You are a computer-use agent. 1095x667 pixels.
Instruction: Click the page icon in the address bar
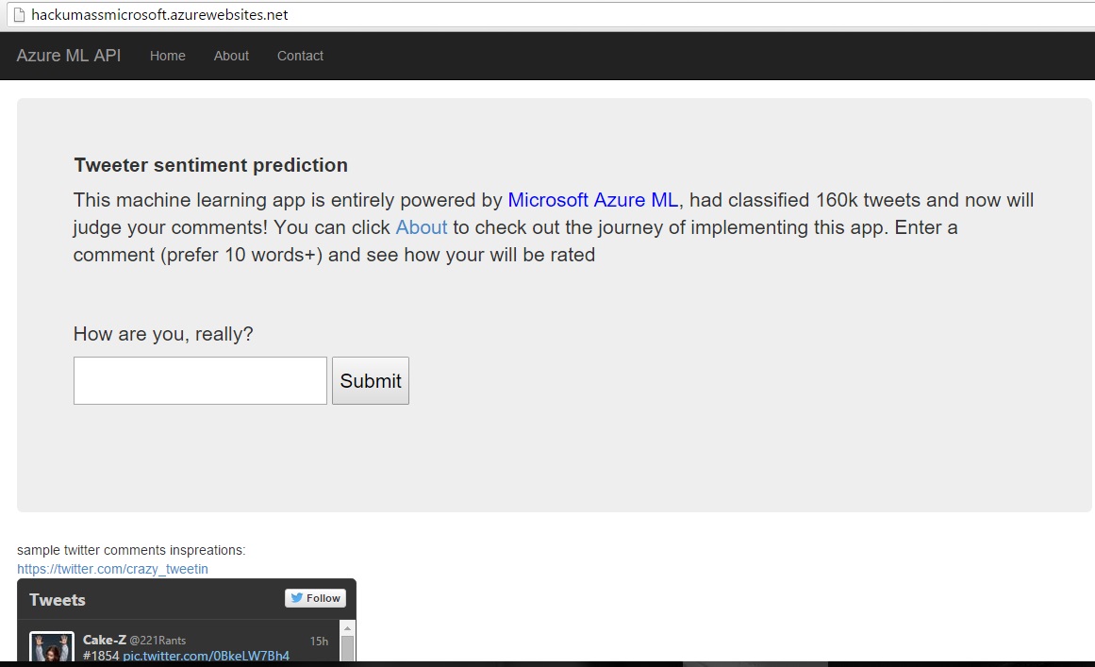19,15
